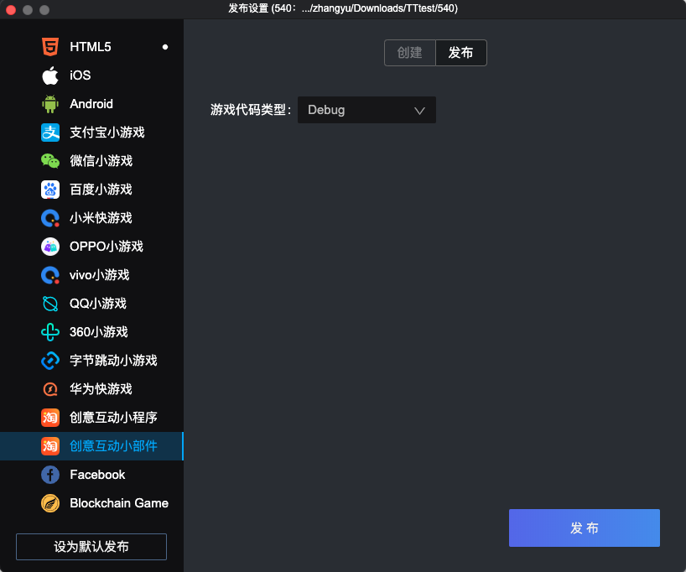The image size is (686, 572).
Task: Click the 百度小游戏 Baidu paw icon
Action: point(50,190)
